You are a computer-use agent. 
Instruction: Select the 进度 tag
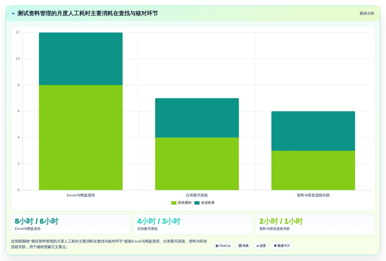(x=261, y=246)
